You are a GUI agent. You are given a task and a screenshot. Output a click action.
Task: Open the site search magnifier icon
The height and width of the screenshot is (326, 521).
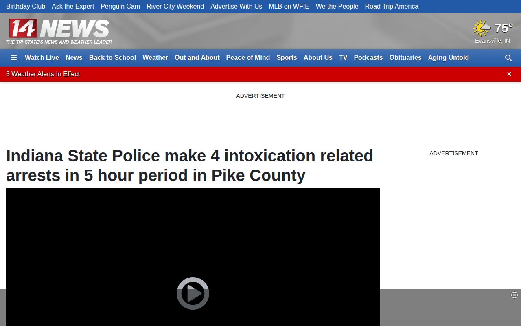point(508,58)
